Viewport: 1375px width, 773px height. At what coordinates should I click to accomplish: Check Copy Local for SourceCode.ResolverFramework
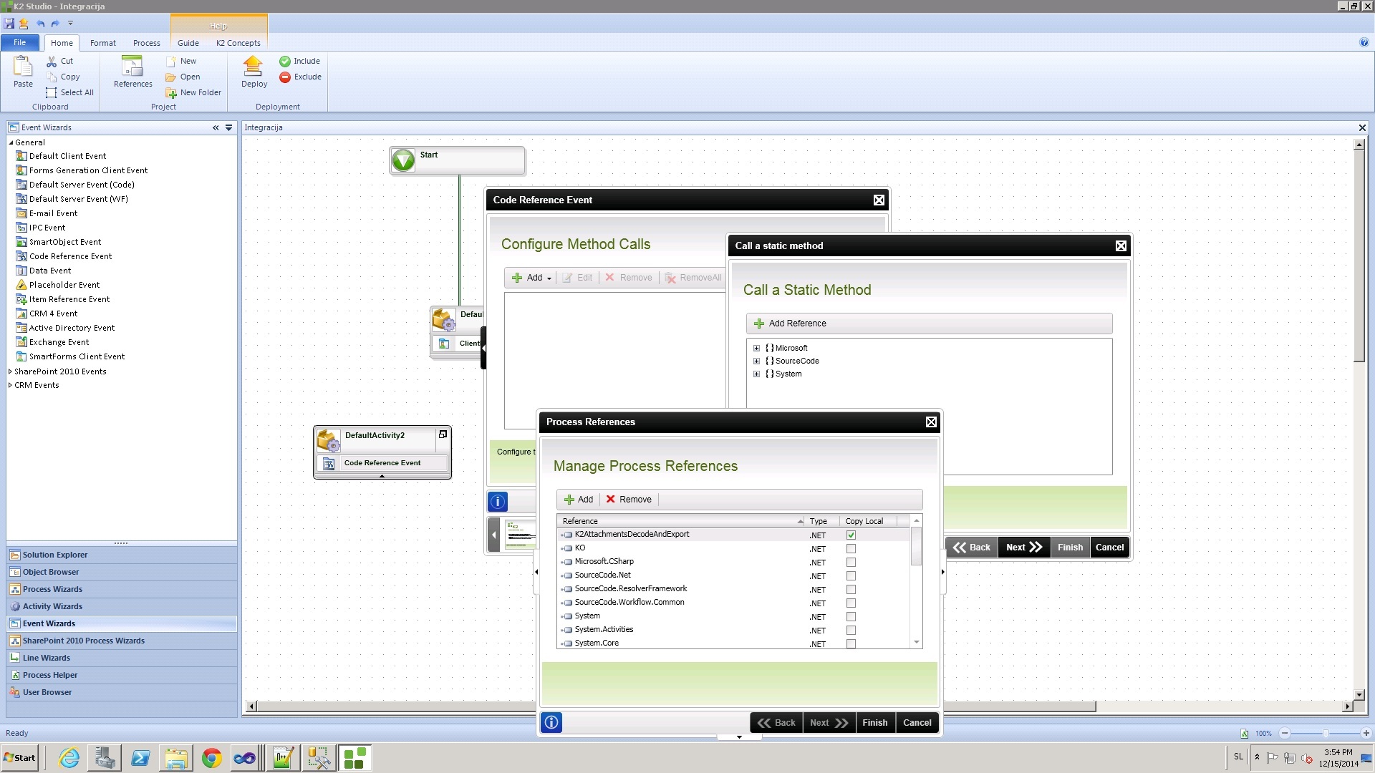(851, 590)
